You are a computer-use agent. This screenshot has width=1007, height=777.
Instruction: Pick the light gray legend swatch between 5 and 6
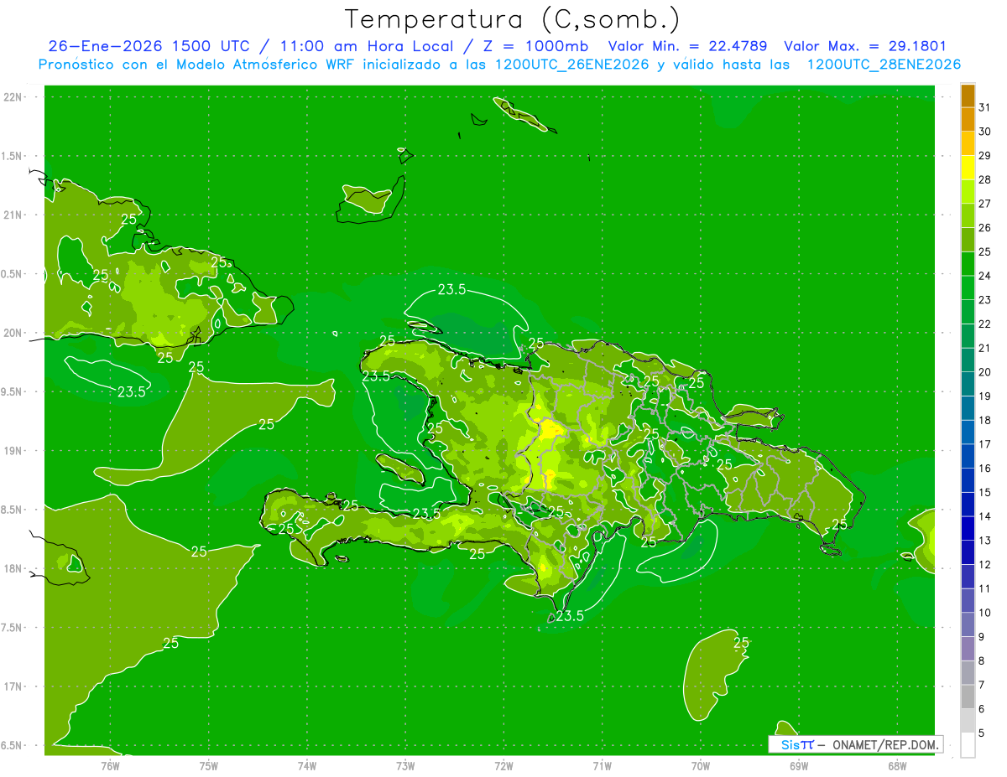click(x=968, y=721)
